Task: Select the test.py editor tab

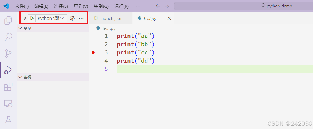Action: [x=153, y=18]
